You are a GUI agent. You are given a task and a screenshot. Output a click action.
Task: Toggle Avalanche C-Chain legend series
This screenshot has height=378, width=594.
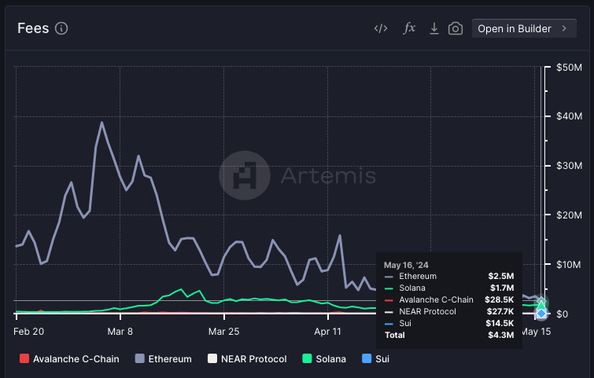pos(69,358)
